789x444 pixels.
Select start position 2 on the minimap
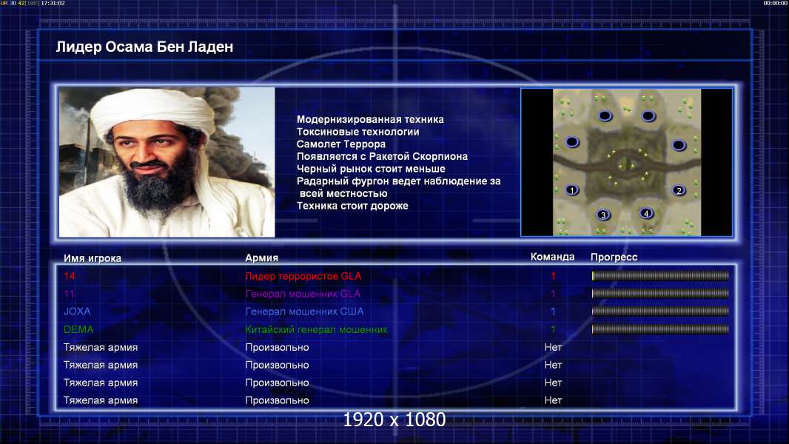(678, 190)
